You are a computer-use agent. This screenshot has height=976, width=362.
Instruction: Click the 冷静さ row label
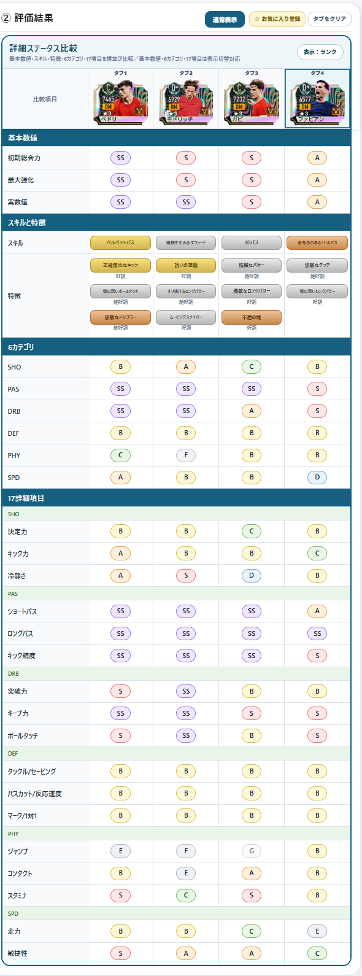pos(17,576)
